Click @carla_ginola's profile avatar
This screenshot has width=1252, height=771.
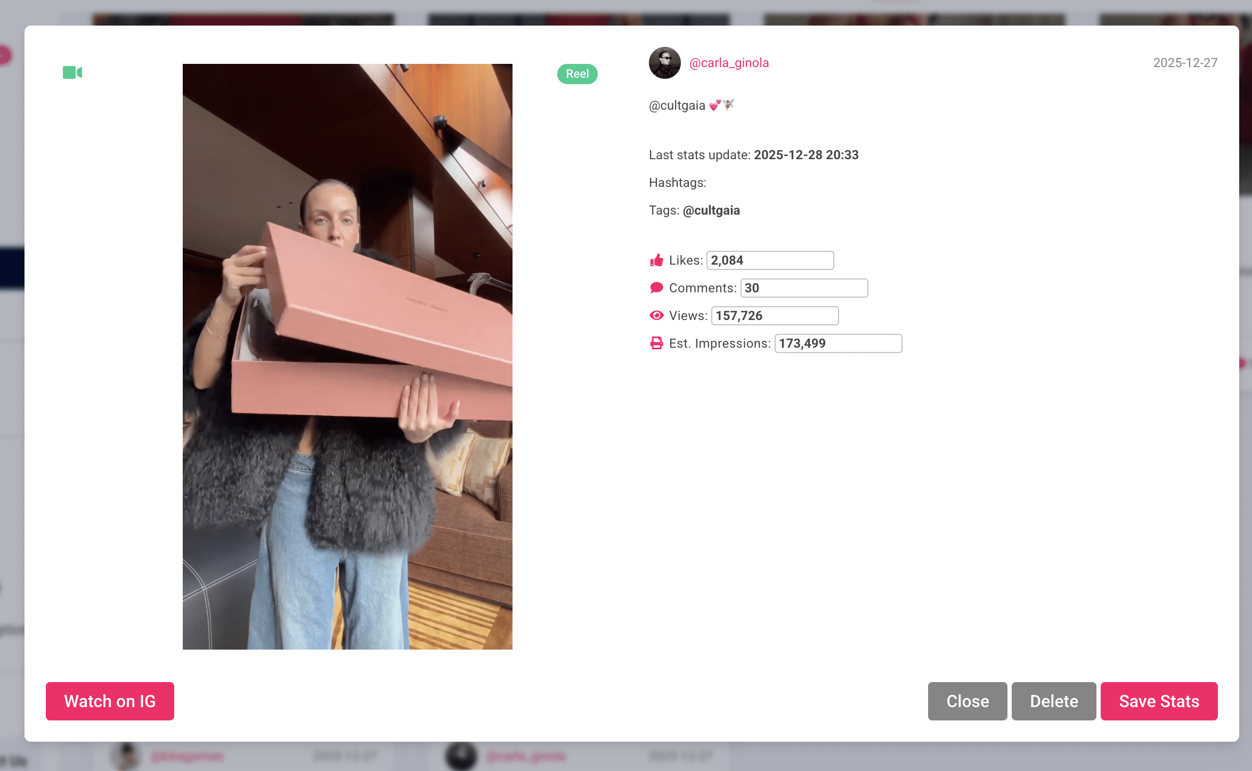pyautogui.click(x=664, y=63)
